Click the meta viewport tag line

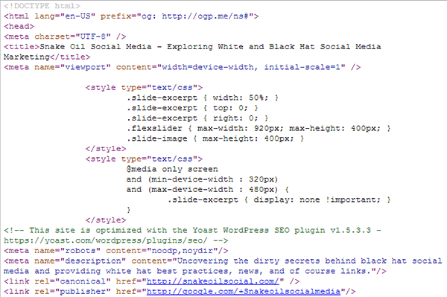tap(183, 67)
